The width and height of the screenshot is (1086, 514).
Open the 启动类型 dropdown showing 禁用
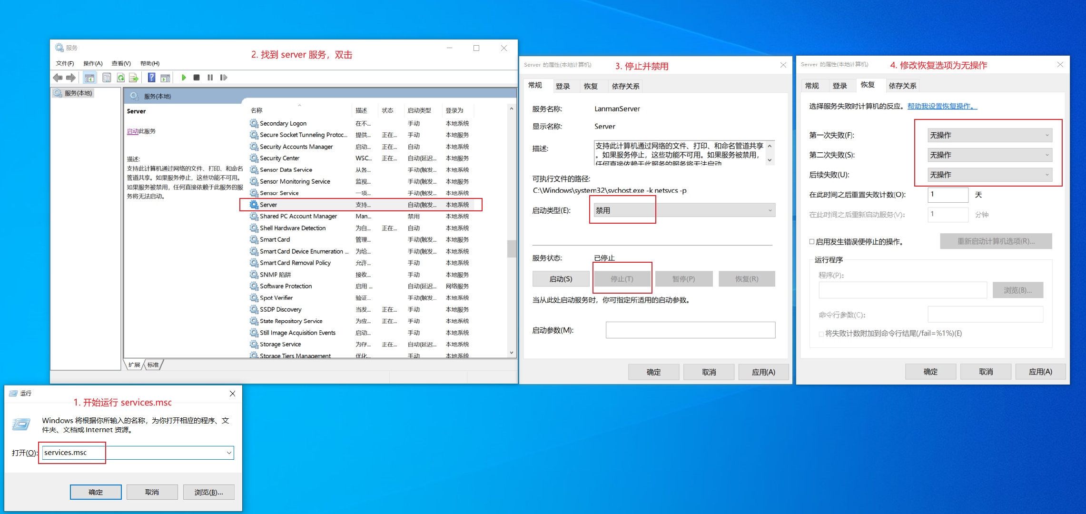pos(684,210)
